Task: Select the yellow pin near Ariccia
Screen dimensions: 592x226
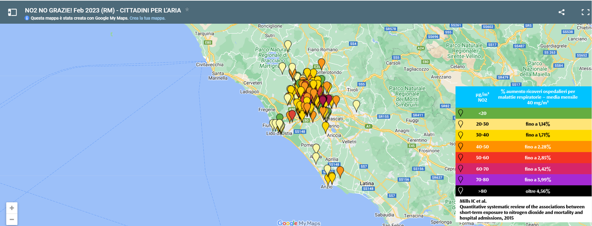Action: click(325, 127)
